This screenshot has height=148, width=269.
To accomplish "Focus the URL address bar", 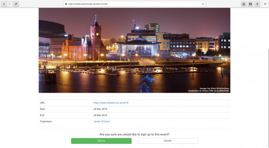I will pos(134,4).
